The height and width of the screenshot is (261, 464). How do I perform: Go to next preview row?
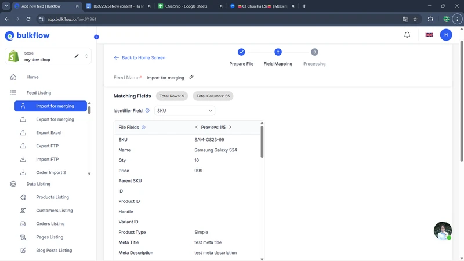point(230,127)
